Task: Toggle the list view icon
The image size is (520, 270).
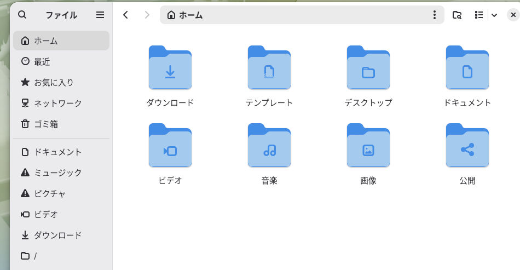Action: 478,15
